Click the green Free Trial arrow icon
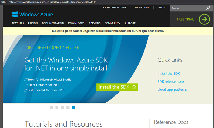Screen dimensions: 214x128 (204, 19)
